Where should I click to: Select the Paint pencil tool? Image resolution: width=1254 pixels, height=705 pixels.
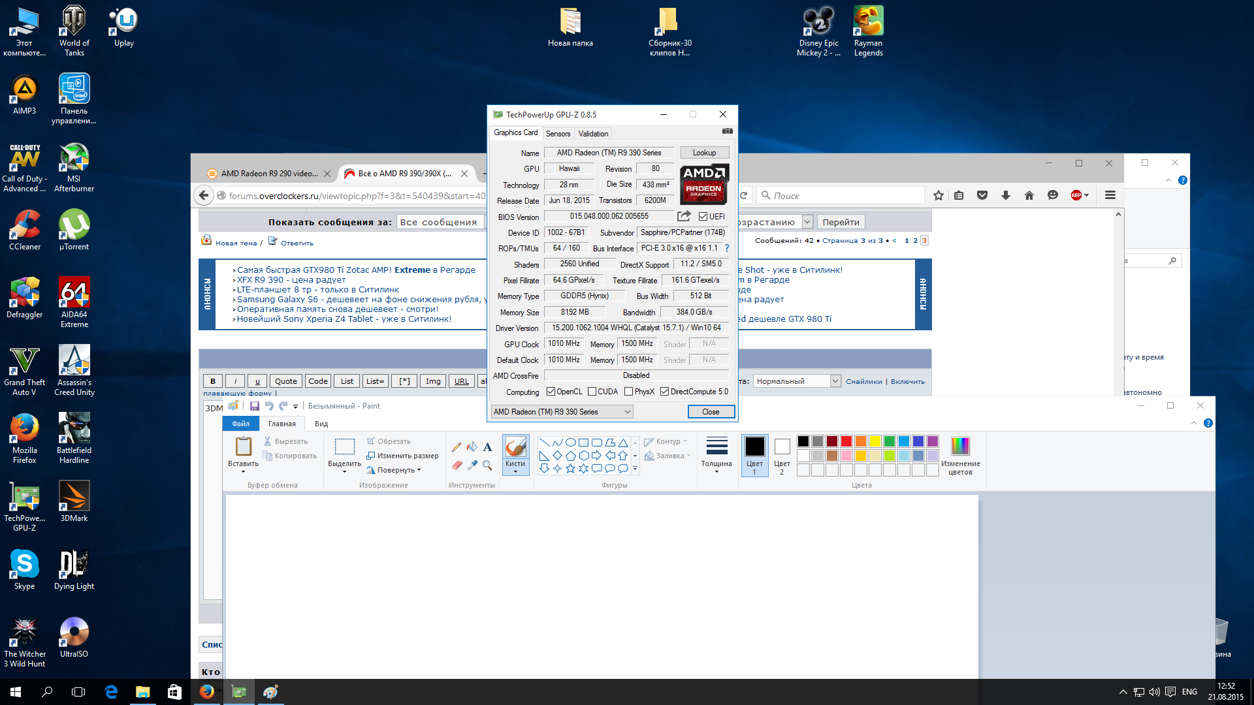(457, 447)
